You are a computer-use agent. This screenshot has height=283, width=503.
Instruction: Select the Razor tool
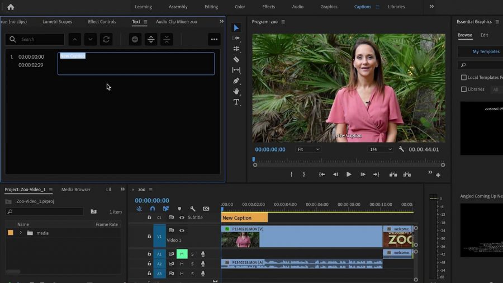point(236,59)
